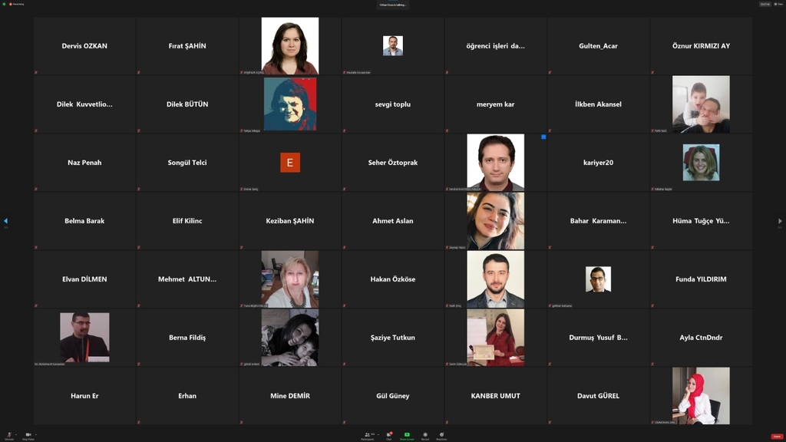Open the Reactions menu
This screenshot has height=442, width=786.
point(441,435)
